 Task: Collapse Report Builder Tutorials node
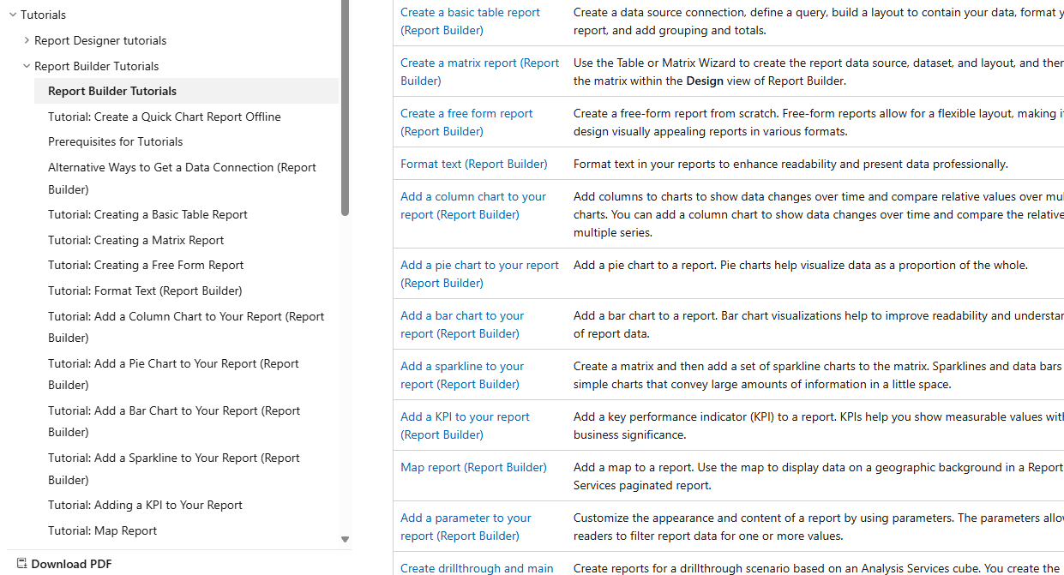(27, 66)
